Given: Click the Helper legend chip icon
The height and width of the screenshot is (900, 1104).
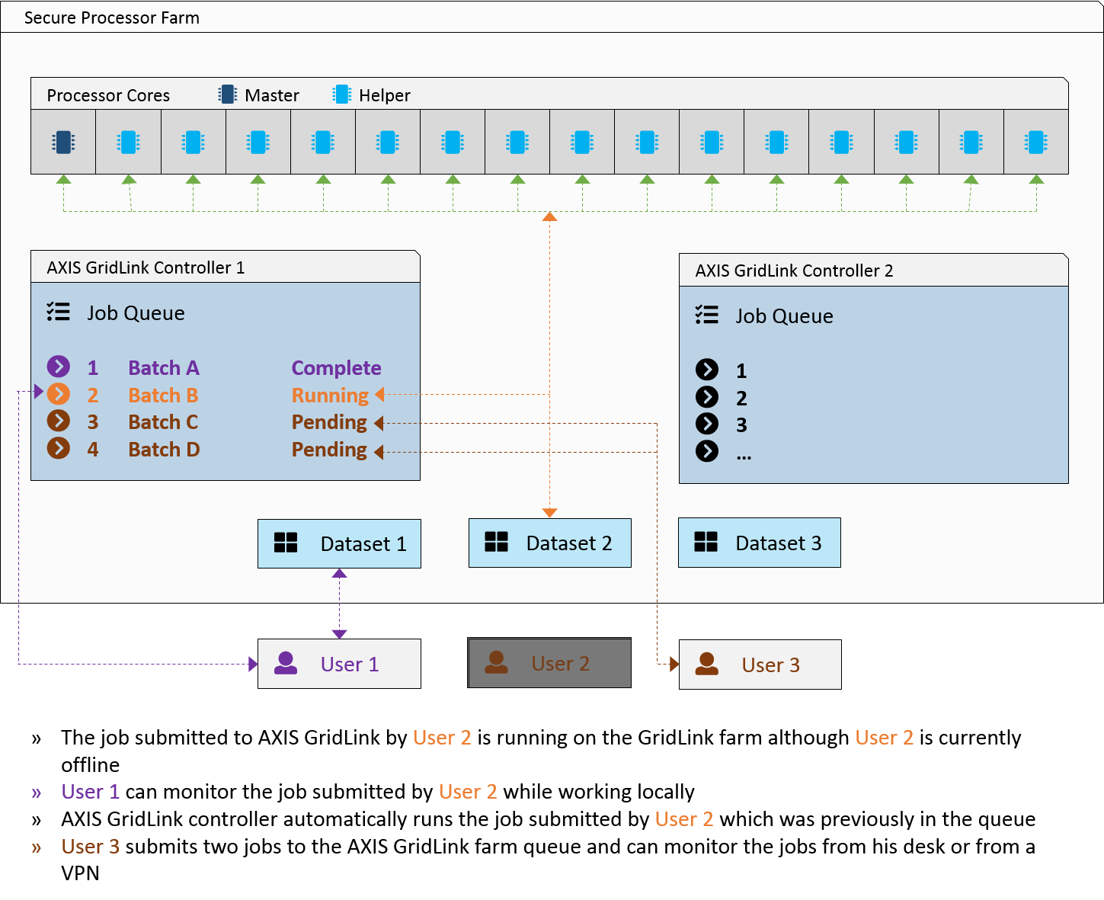Looking at the screenshot, I should [x=342, y=94].
